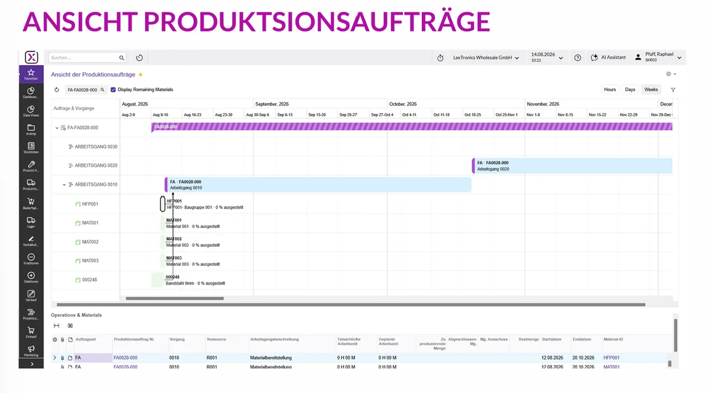The width and height of the screenshot is (711, 393).
Task: Open the AI Assistant
Action: tap(608, 57)
